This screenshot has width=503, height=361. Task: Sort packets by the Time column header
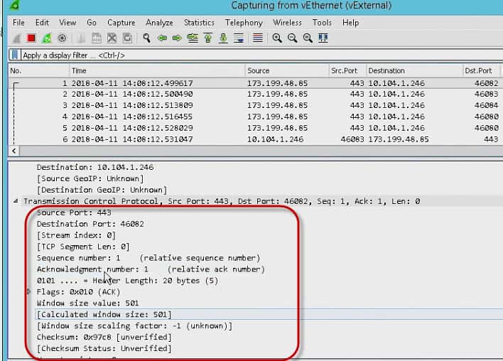pos(157,70)
